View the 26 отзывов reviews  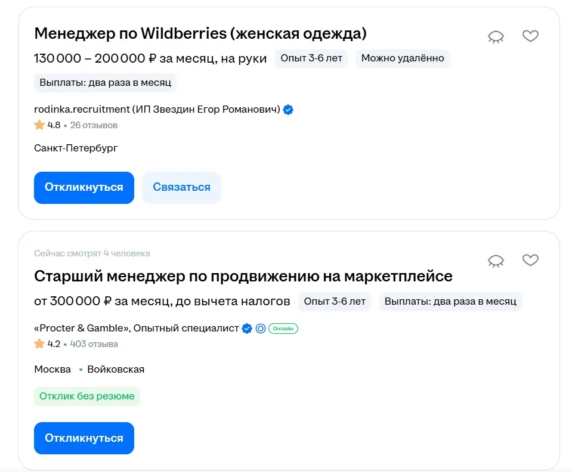click(x=94, y=125)
